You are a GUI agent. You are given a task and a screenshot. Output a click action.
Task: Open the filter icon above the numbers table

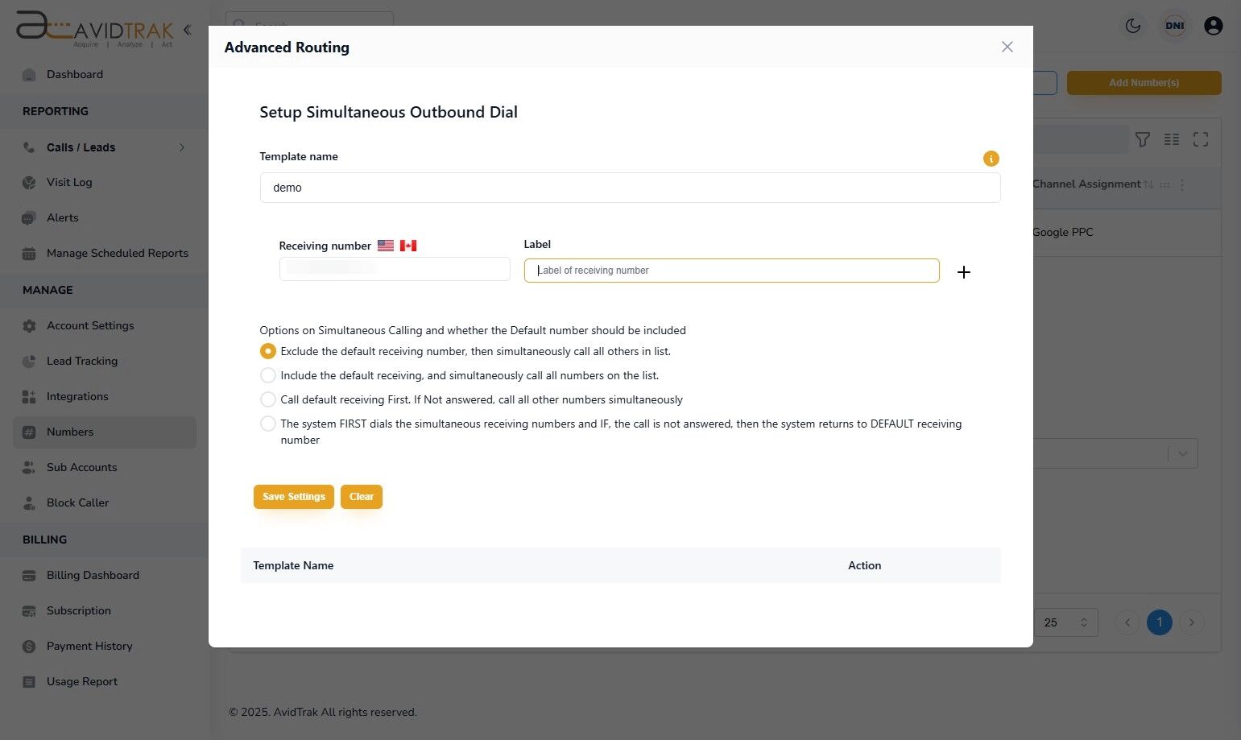pyautogui.click(x=1143, y=139)
